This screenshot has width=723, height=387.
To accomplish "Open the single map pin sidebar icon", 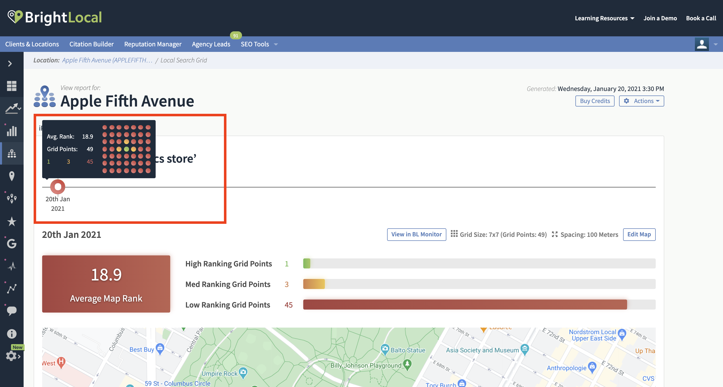I will point(12,176).
